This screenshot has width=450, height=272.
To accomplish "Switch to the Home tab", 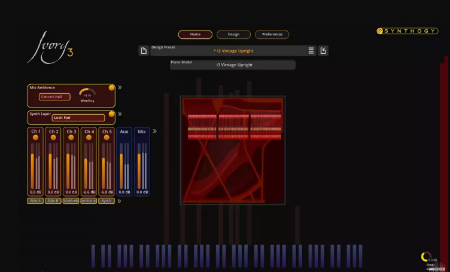I will point(195,35).
